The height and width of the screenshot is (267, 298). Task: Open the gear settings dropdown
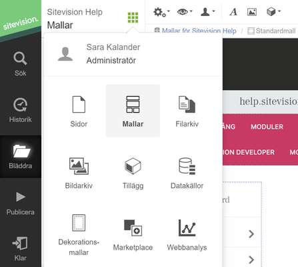pos(161,12)
